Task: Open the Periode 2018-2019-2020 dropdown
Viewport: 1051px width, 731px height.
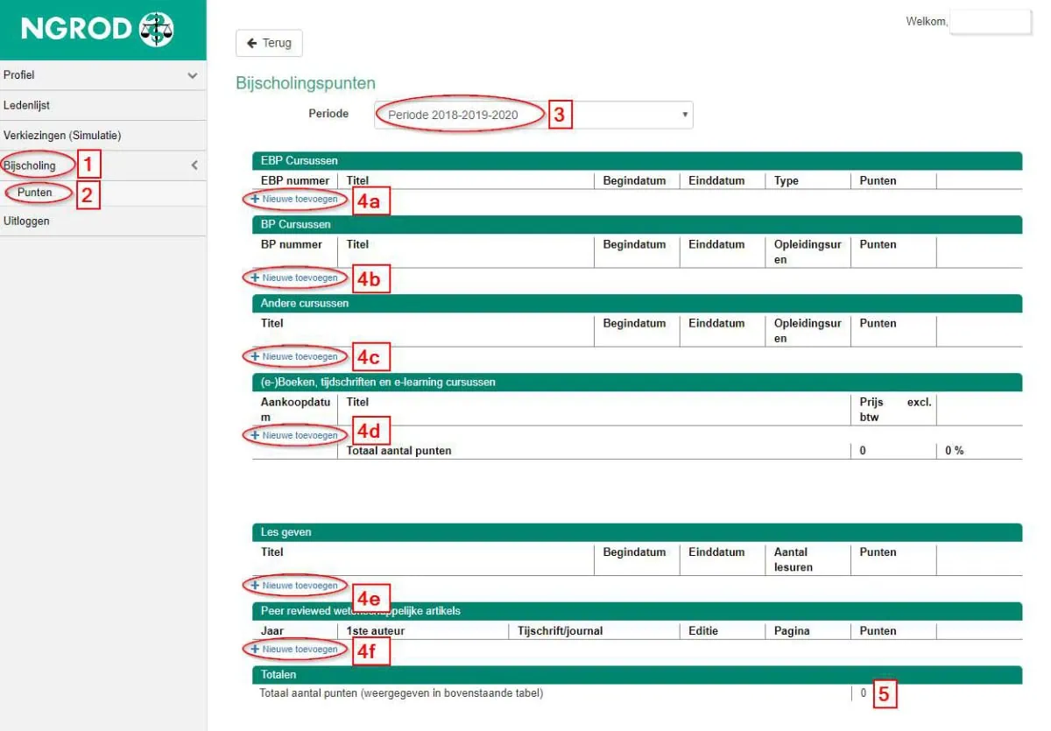Action: pos(533,115)
